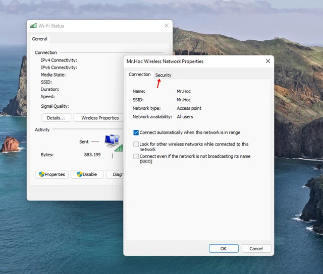This screenshot has width=323, height=274.
Task: Click Network availability label
Action: [x=152, y=117]
